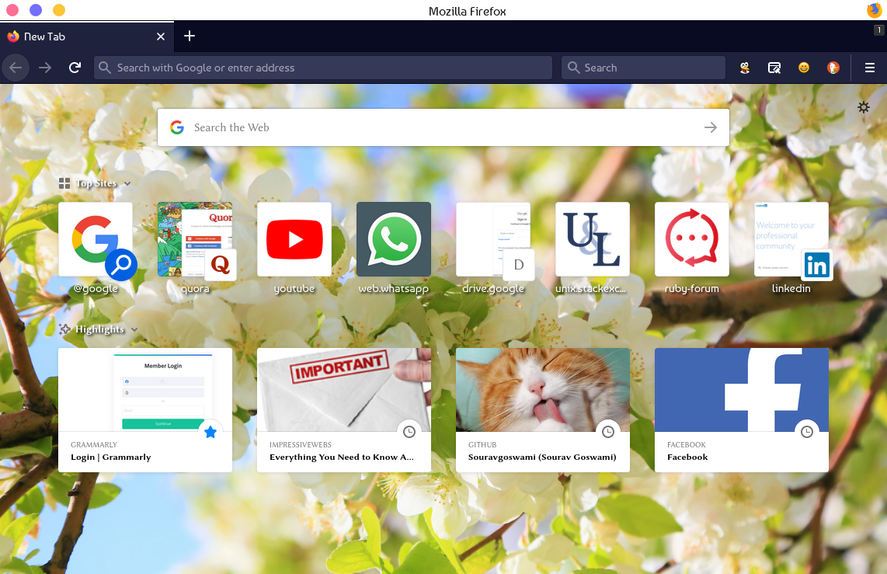Open the DuckDuckGo extension icon
Screen dimensions: 887x574
tap(833, 68)
